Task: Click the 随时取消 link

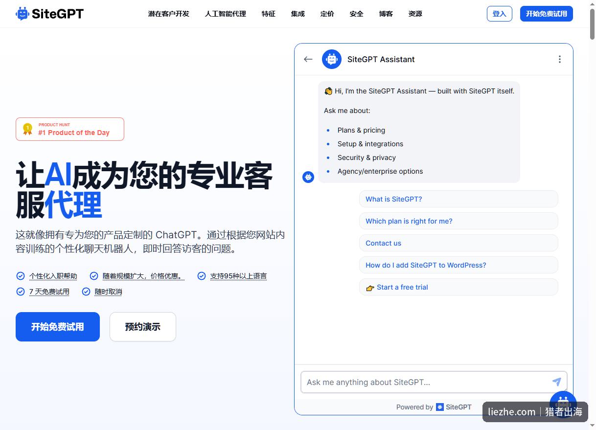Action: click(x=109, y=292)
